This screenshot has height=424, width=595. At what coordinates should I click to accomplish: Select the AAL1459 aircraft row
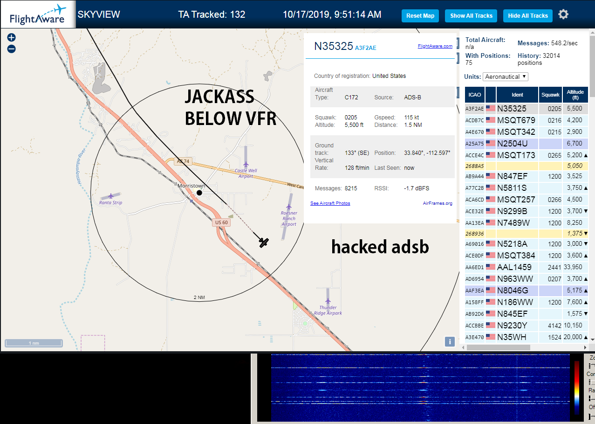pos(527,267)
